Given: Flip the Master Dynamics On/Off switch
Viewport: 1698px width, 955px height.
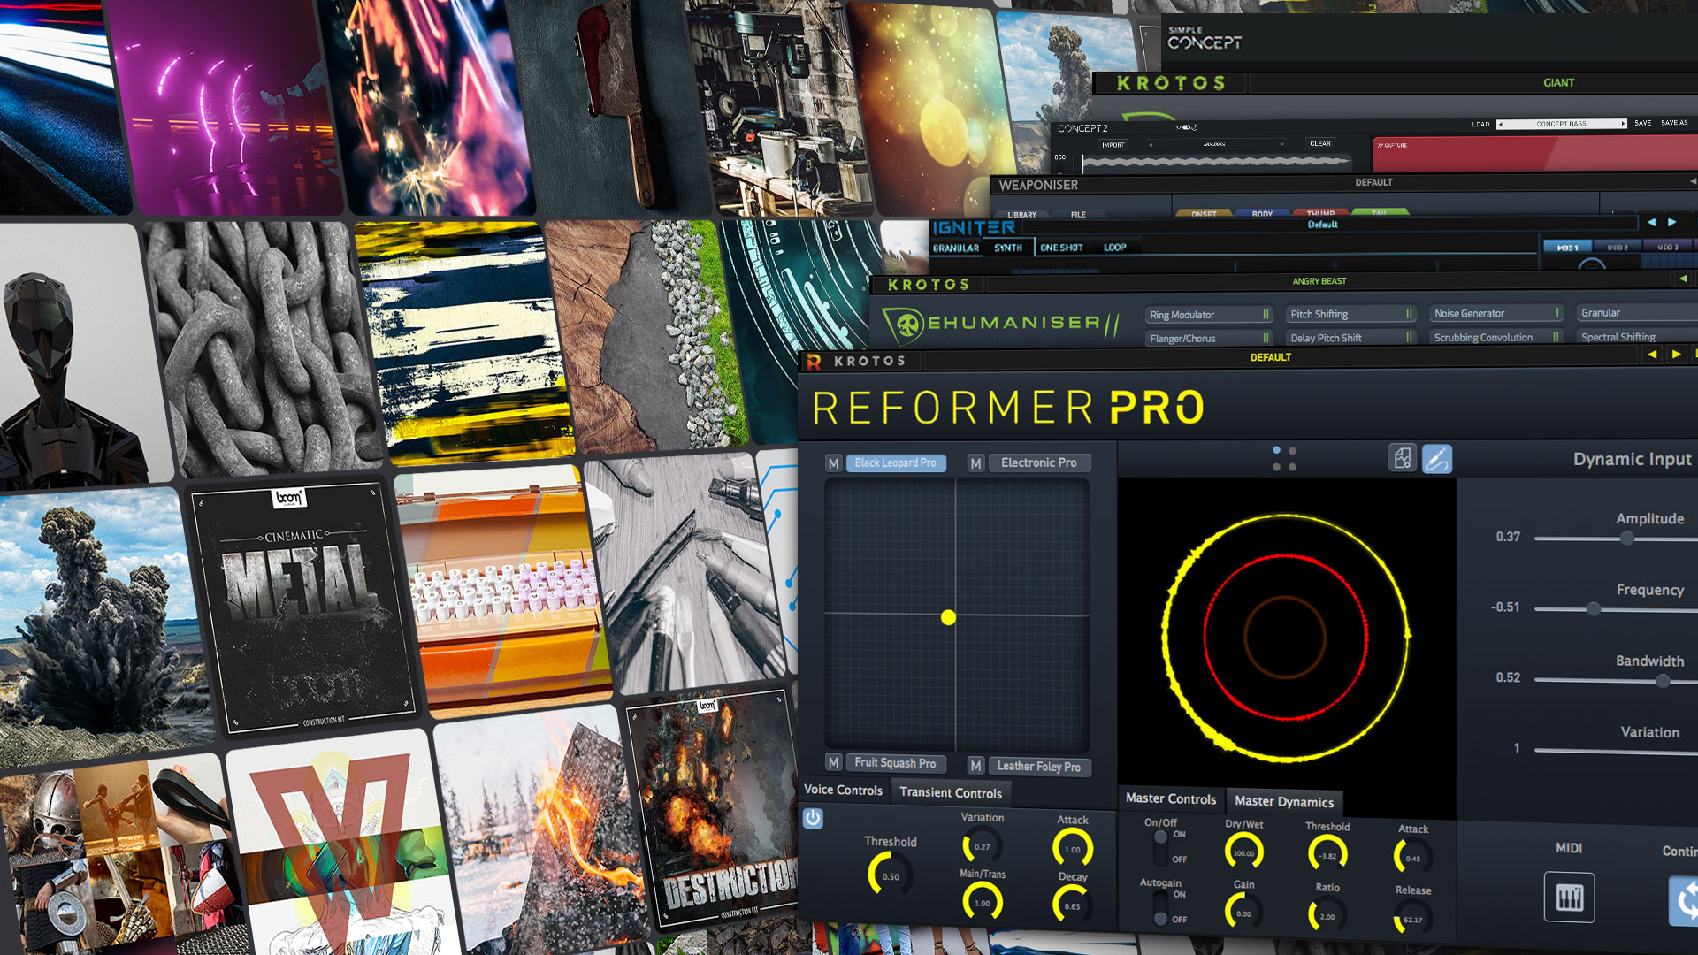Looking at the screenshot, I should coord(1160,847).
